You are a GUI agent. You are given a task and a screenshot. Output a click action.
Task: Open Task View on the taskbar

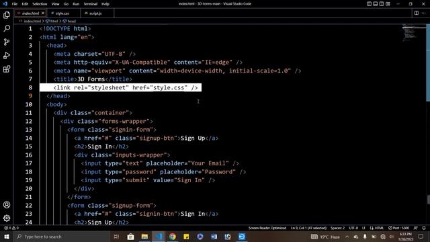116,237
